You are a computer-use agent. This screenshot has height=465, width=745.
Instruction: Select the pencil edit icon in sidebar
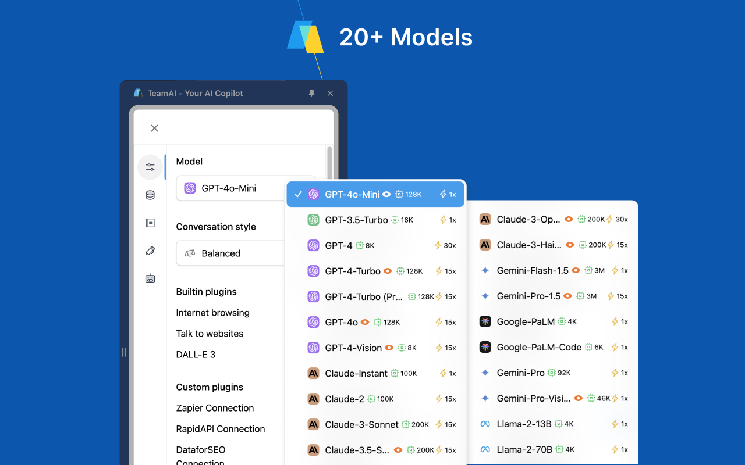coord(150,251)
